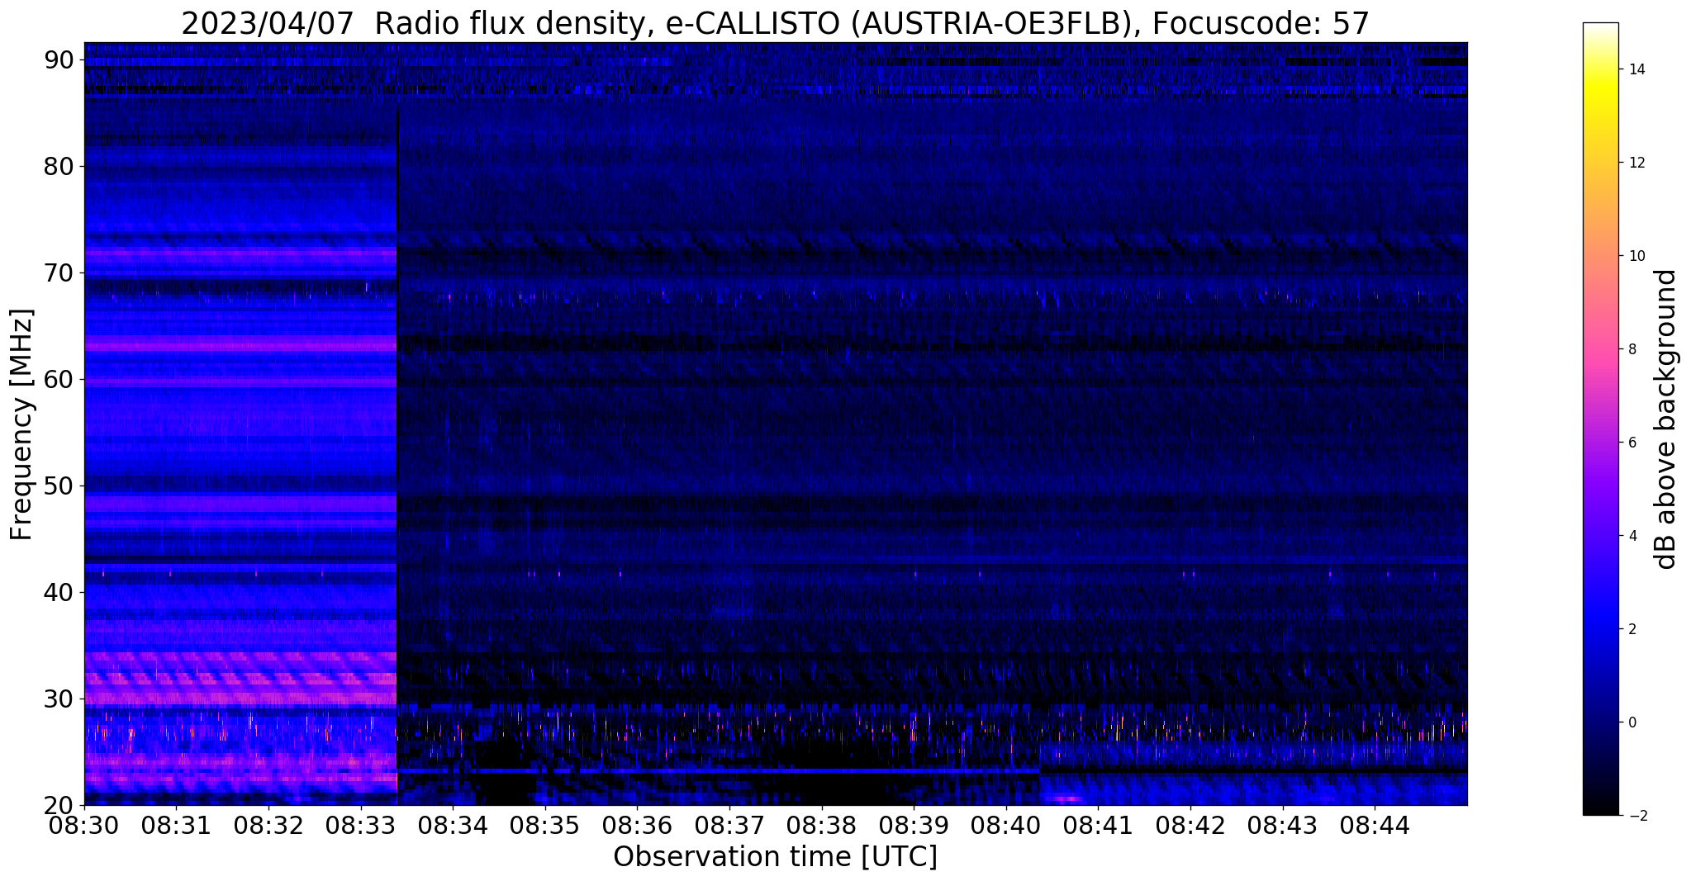
Task: Click the 60 MHz frequency tick label
Action: pyautogui.click(x=58, y=380)
